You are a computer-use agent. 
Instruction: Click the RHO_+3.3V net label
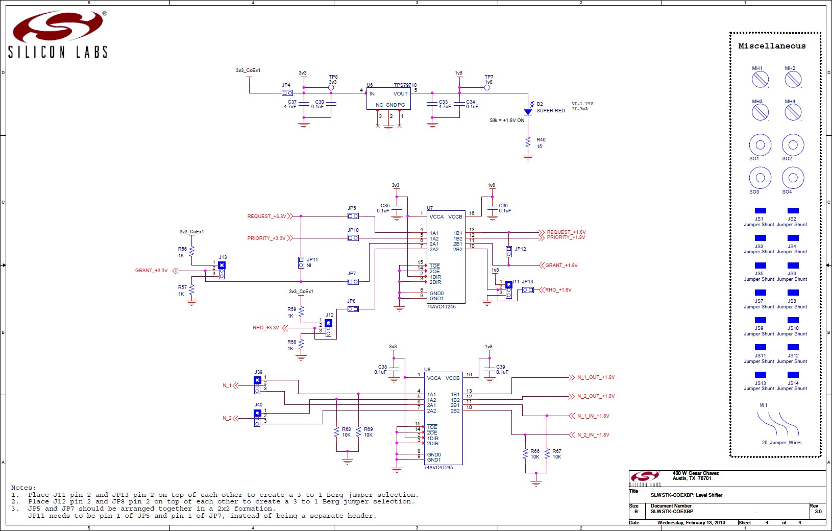(266, 328)
